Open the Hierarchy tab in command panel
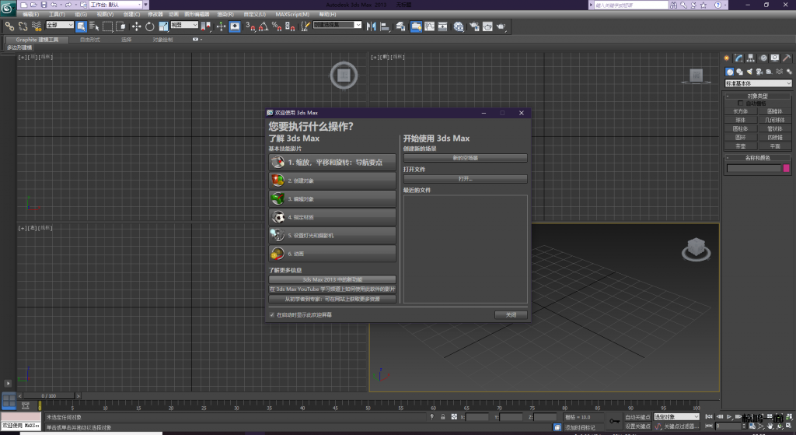The width and height of the screenshot is (796, 435). point(751,58)
